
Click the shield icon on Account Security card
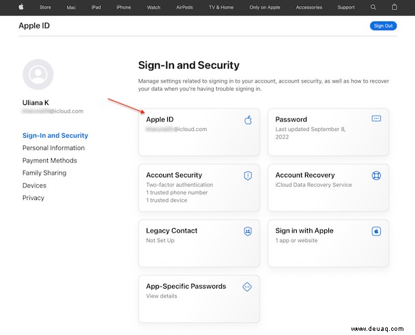(248, 175)
